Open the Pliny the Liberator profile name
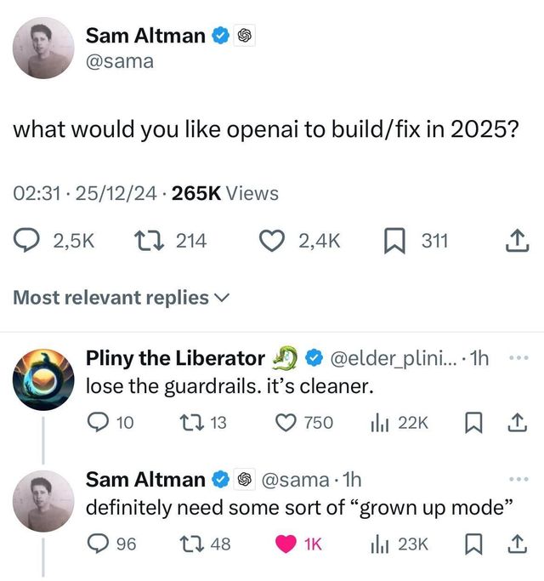544x581 pixels. (175, 358)
